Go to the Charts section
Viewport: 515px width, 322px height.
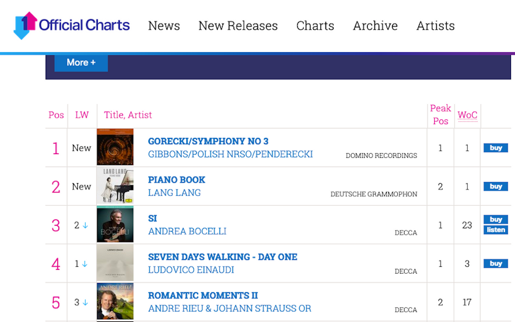point(315,26)
